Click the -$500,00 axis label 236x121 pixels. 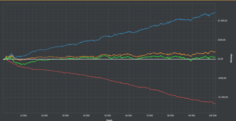[x=222, y=78]
